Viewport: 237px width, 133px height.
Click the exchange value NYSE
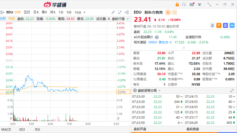click(196, 84)
